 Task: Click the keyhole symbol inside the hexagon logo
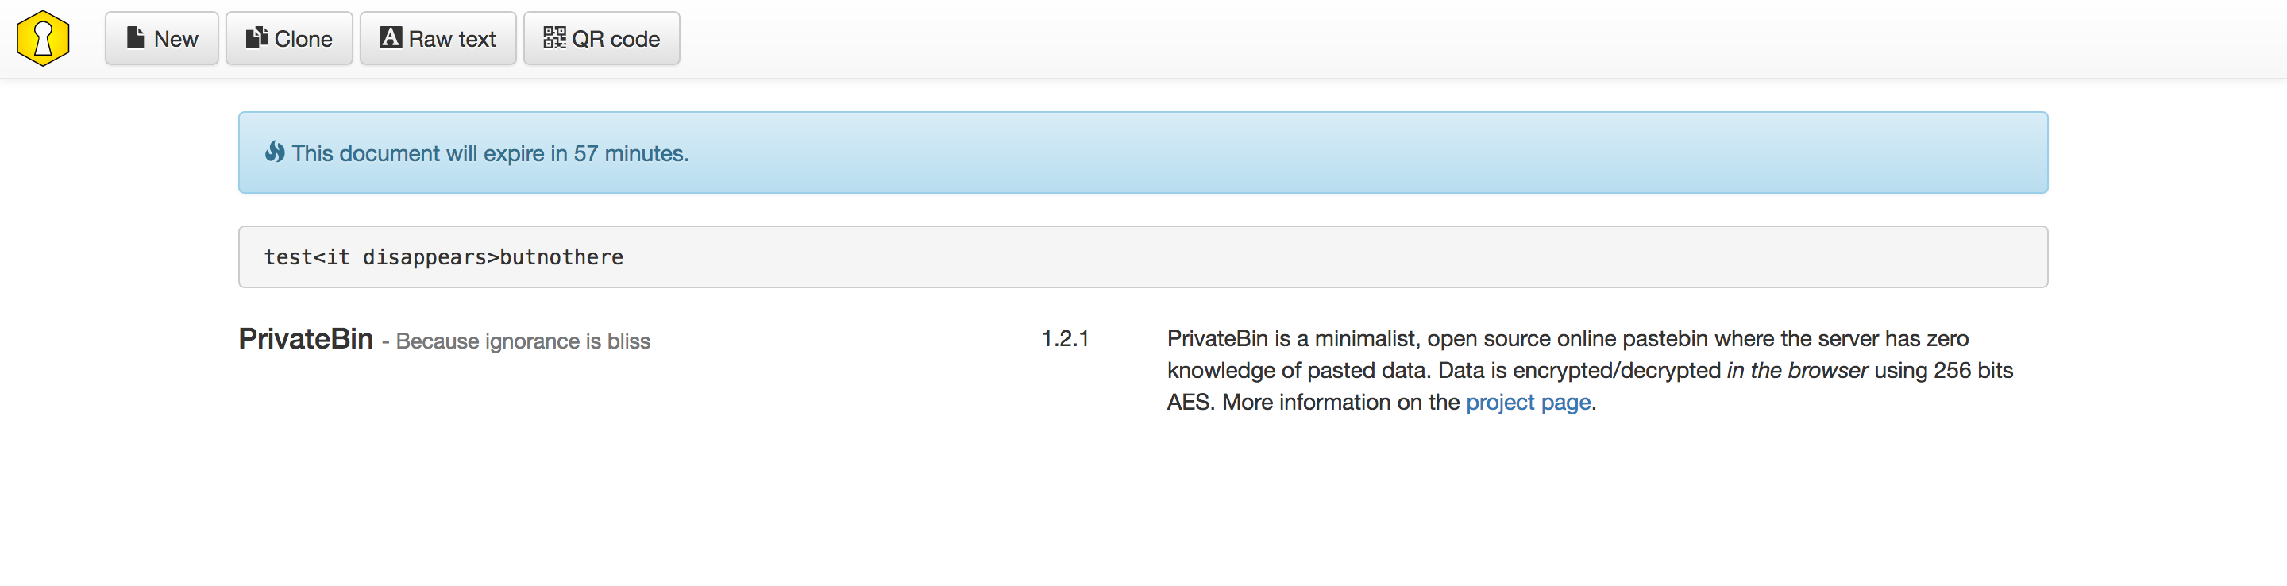42,38
